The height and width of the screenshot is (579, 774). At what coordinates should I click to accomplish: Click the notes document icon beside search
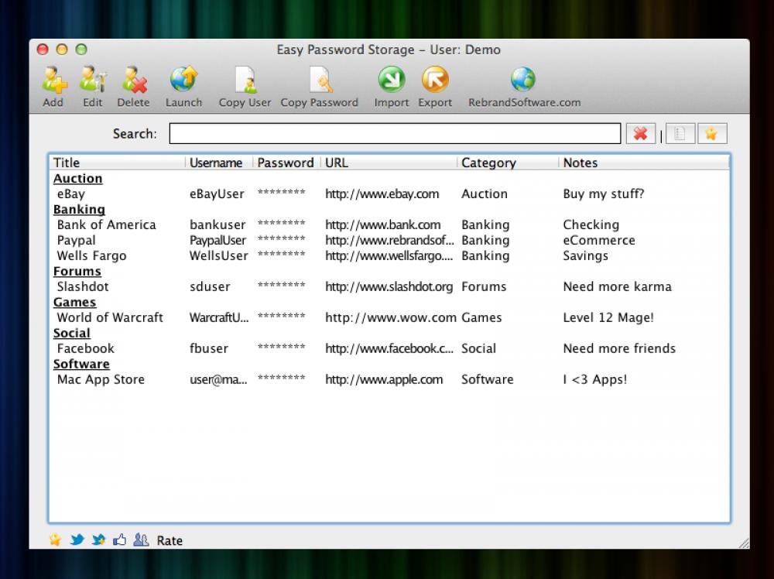click(x=680, y=133)
